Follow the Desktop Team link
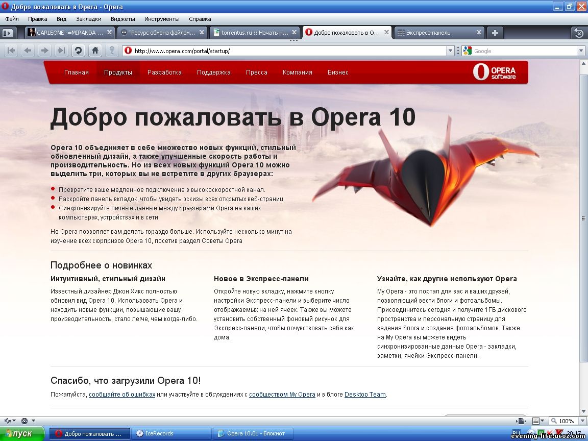Image resolution: width=588 pixels, height=441 pixels. click(x=365, y=395)
